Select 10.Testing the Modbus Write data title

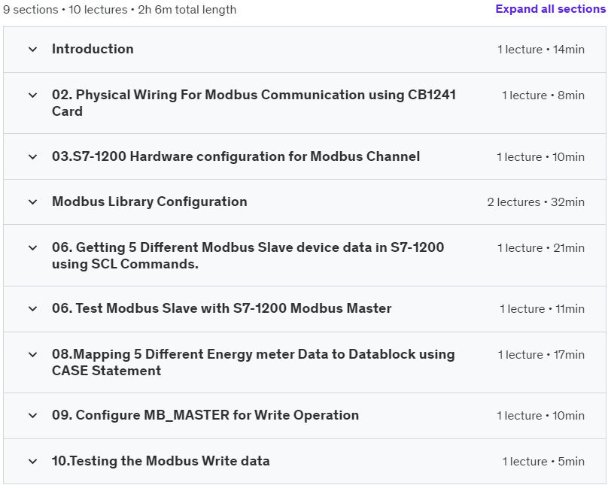click(x=160, y=461)
